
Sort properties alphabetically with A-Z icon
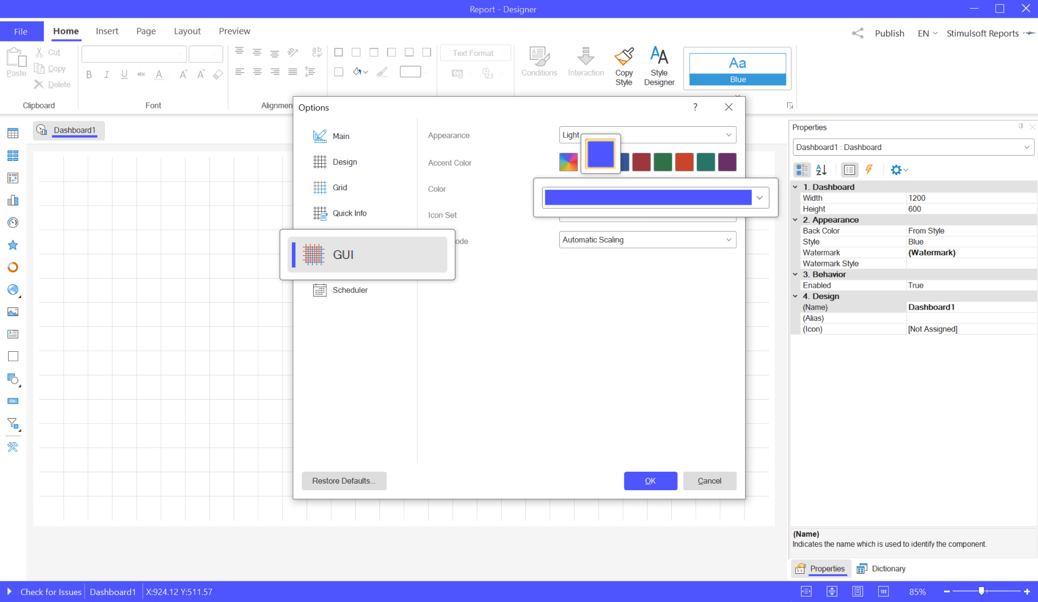[821, 170]
